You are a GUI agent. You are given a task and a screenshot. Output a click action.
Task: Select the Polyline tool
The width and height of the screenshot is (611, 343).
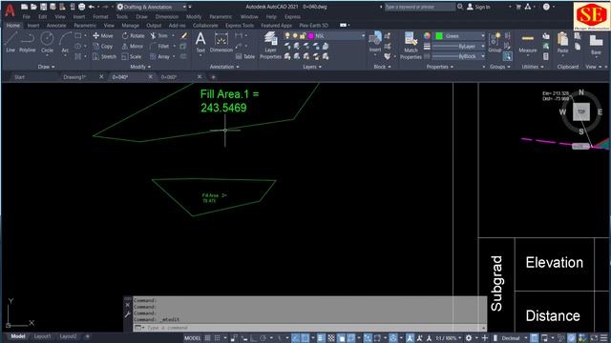tap(28, 42)
